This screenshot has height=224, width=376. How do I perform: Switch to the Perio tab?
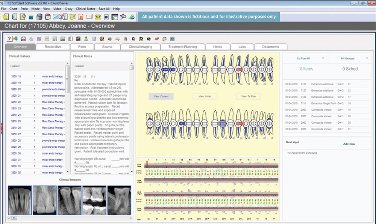pos(82,47)
